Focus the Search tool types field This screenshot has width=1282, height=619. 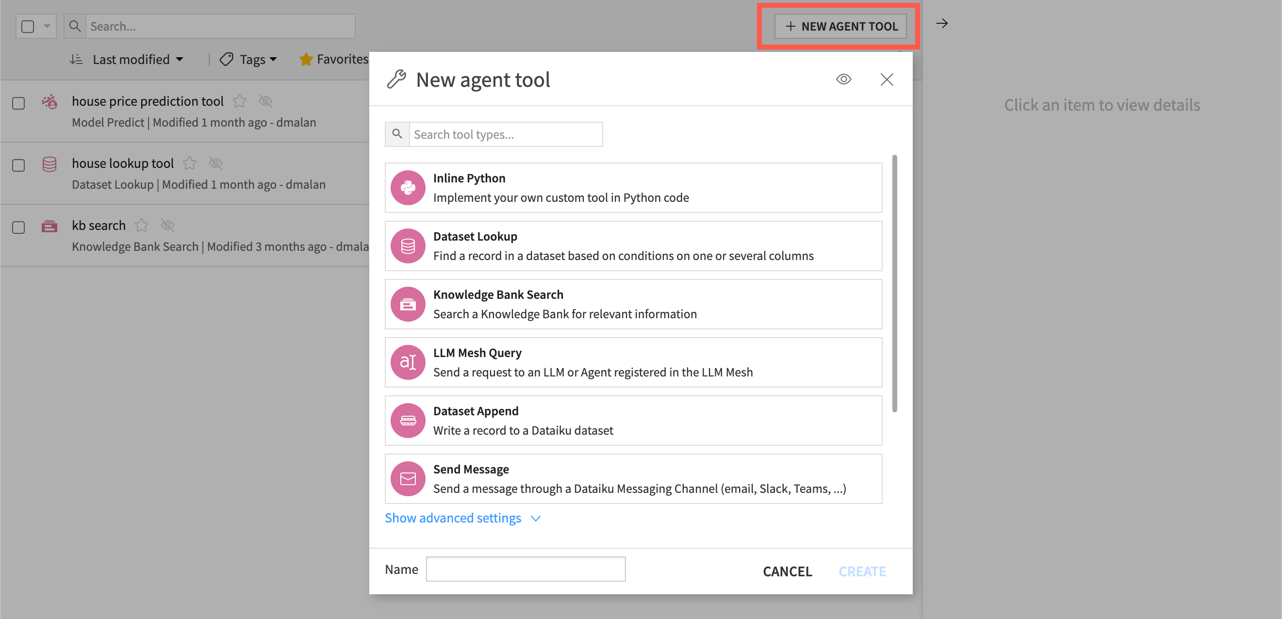pyautogui.click(x=506, y=134)
